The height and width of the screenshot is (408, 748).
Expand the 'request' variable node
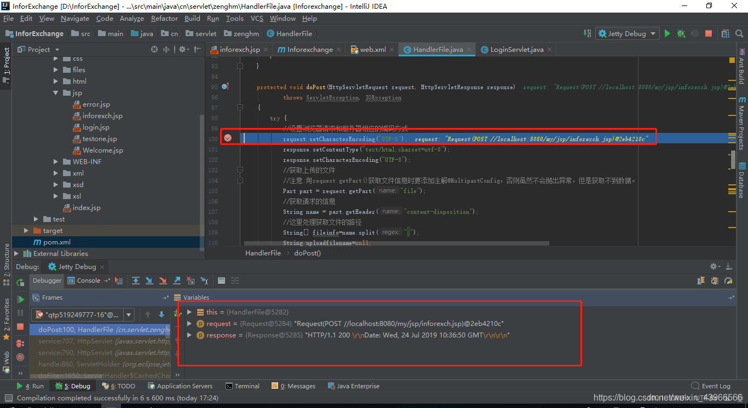(x=189, y=324)
